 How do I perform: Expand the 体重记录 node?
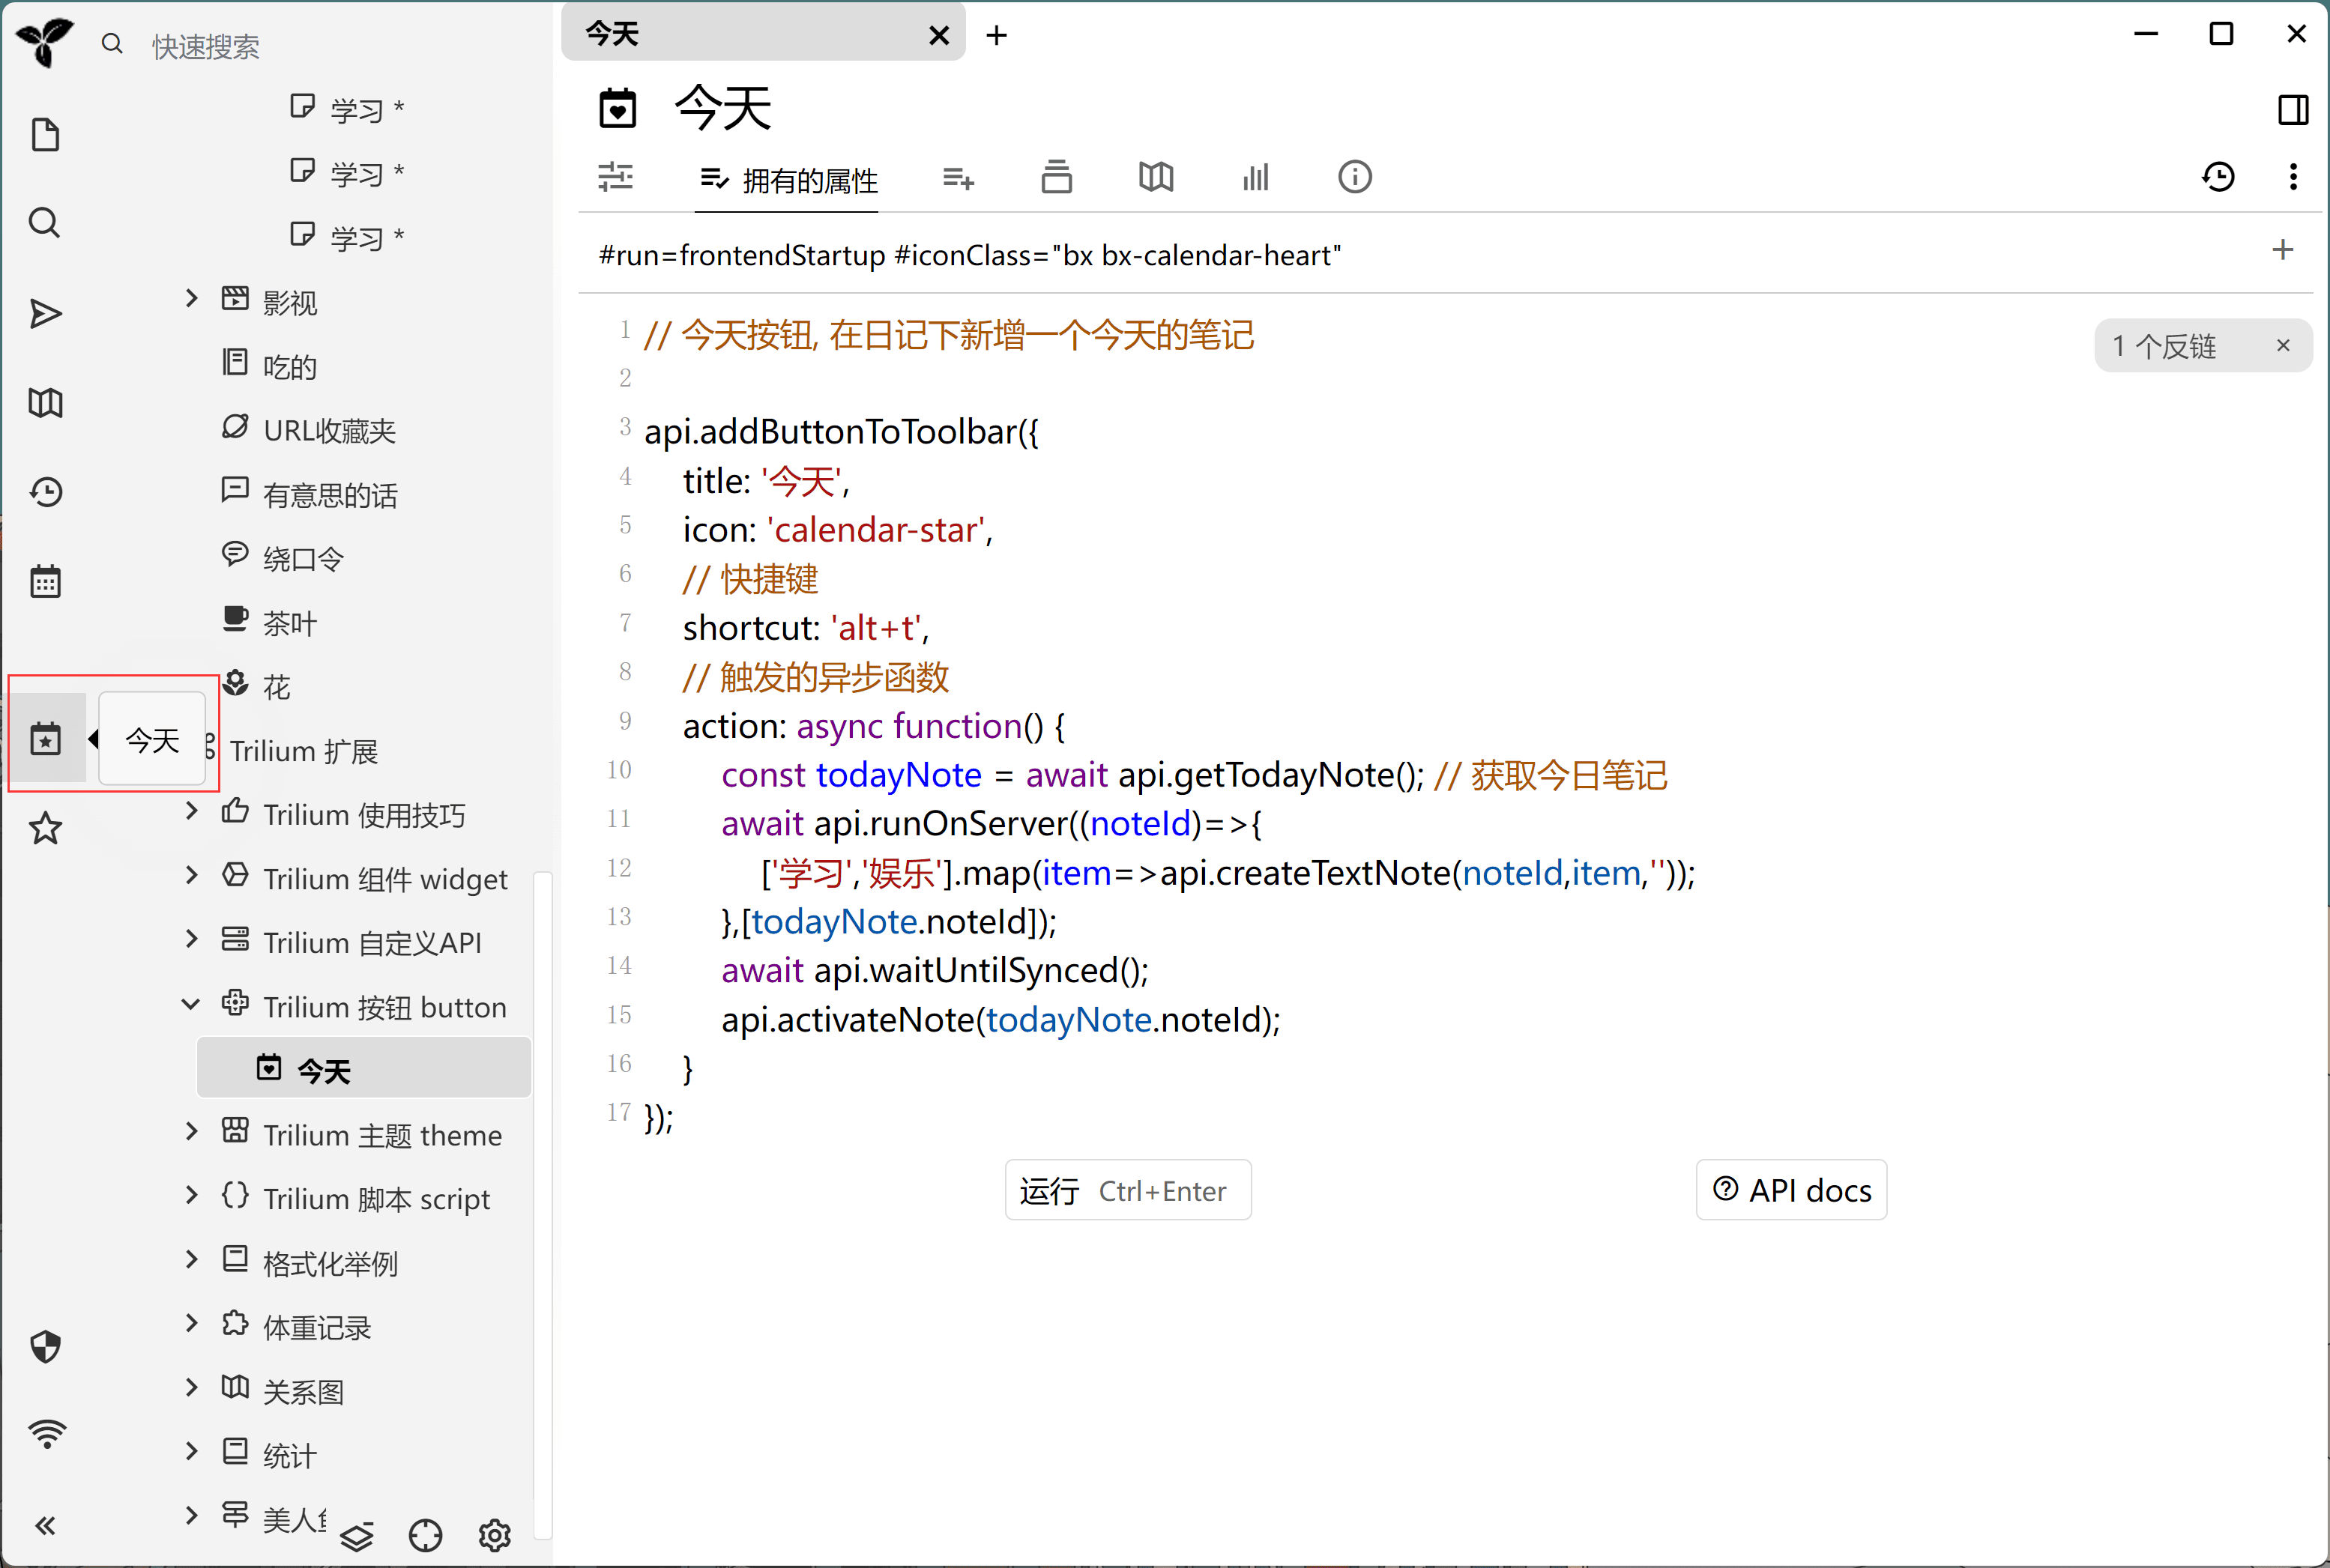(x=191, y=1323)
